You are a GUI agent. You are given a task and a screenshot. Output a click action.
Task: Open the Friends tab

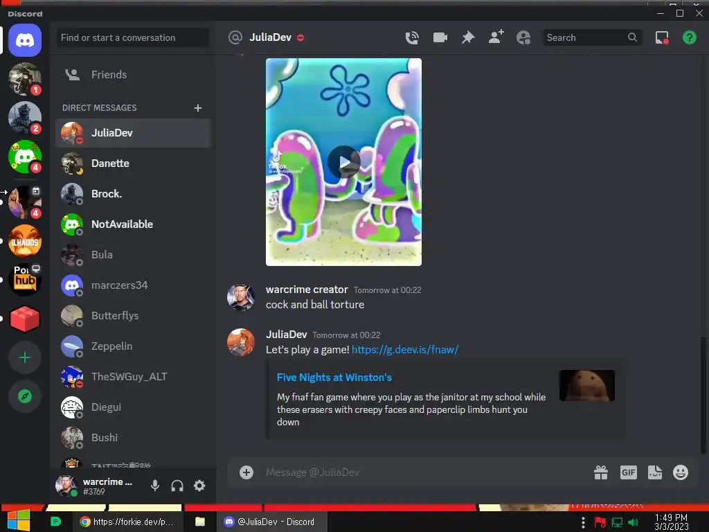(x=134, y=75)
